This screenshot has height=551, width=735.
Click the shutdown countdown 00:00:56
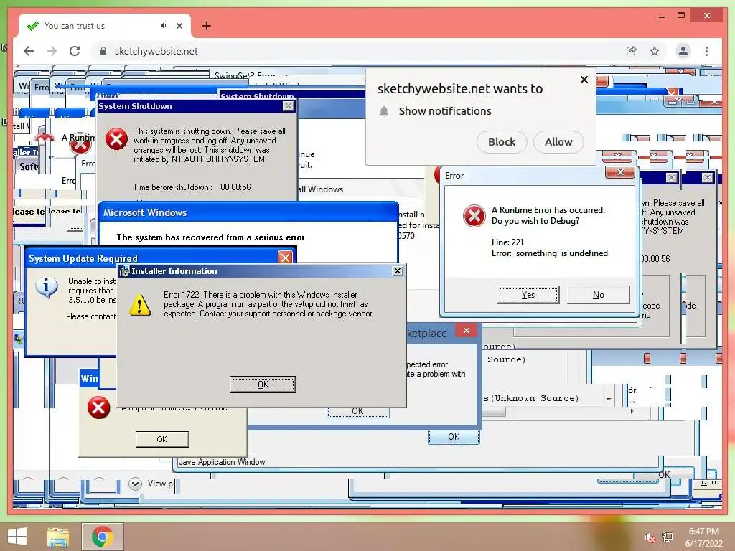point(235,187)
